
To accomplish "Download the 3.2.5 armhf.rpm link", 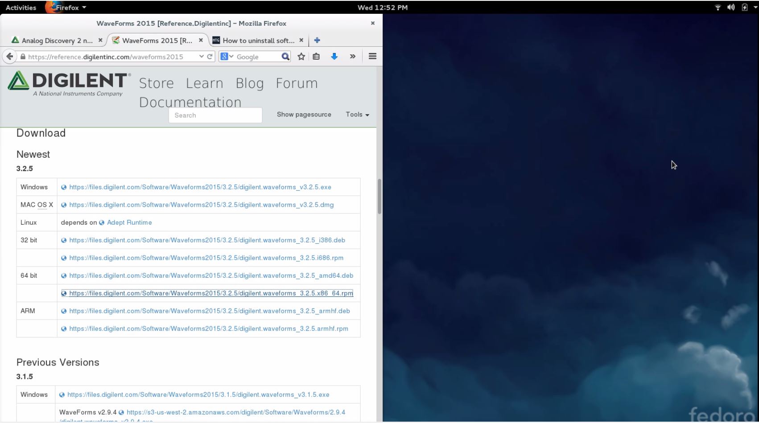I will (x=209, y=329).
